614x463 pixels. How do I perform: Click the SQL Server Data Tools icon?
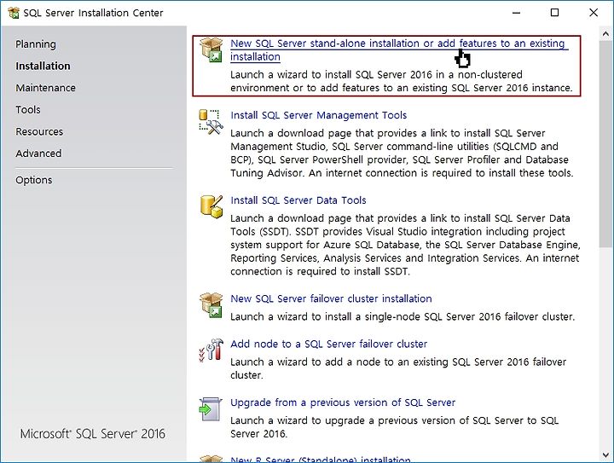[211, 206]
